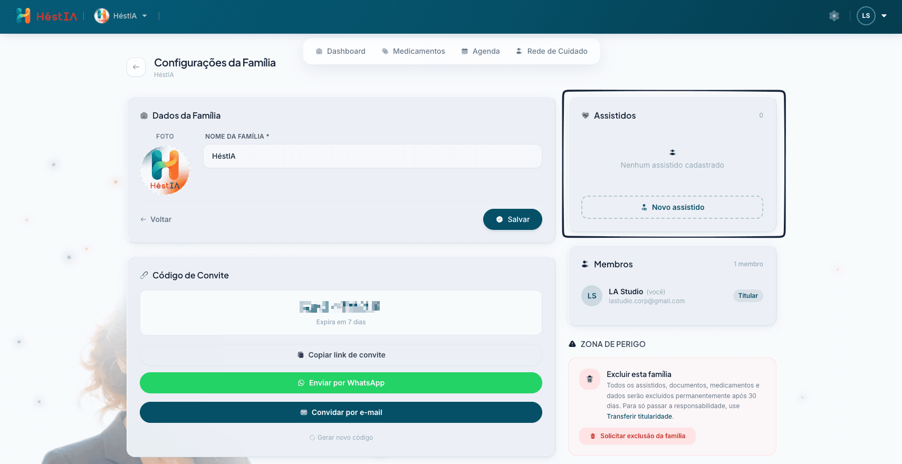Invite a member by e-mail
Screen dimensions: 902x464
(341, 412)
